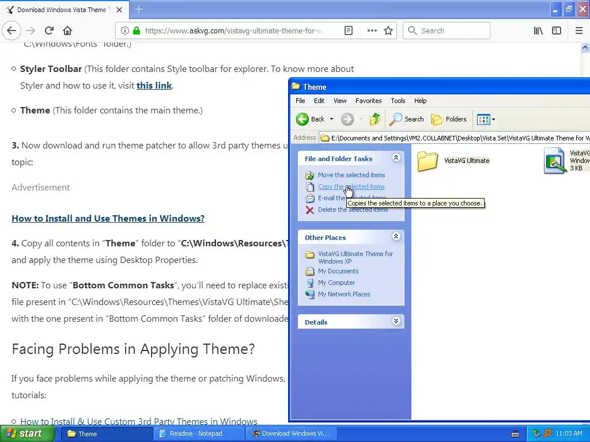
Task: Open My Computer in Other Places
Action: pos(336,283)
